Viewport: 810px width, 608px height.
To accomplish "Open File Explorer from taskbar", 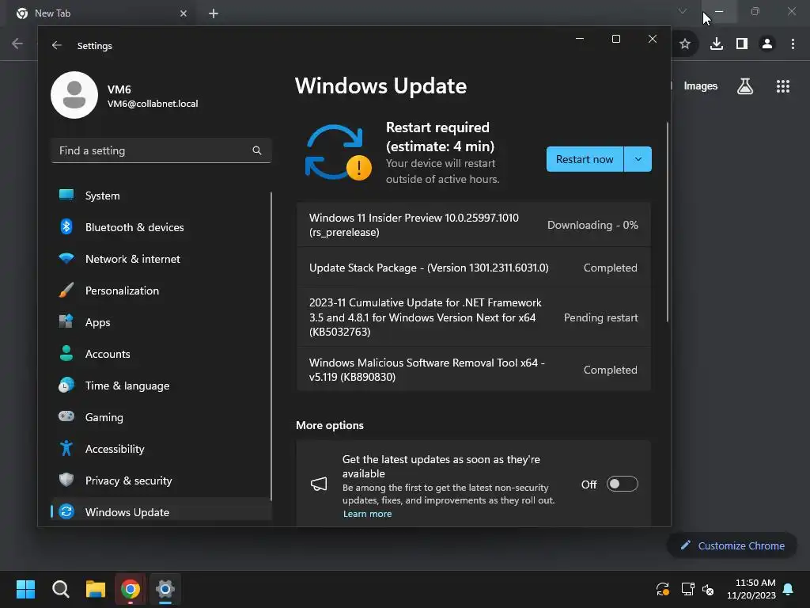I will (x=96, y=589).
